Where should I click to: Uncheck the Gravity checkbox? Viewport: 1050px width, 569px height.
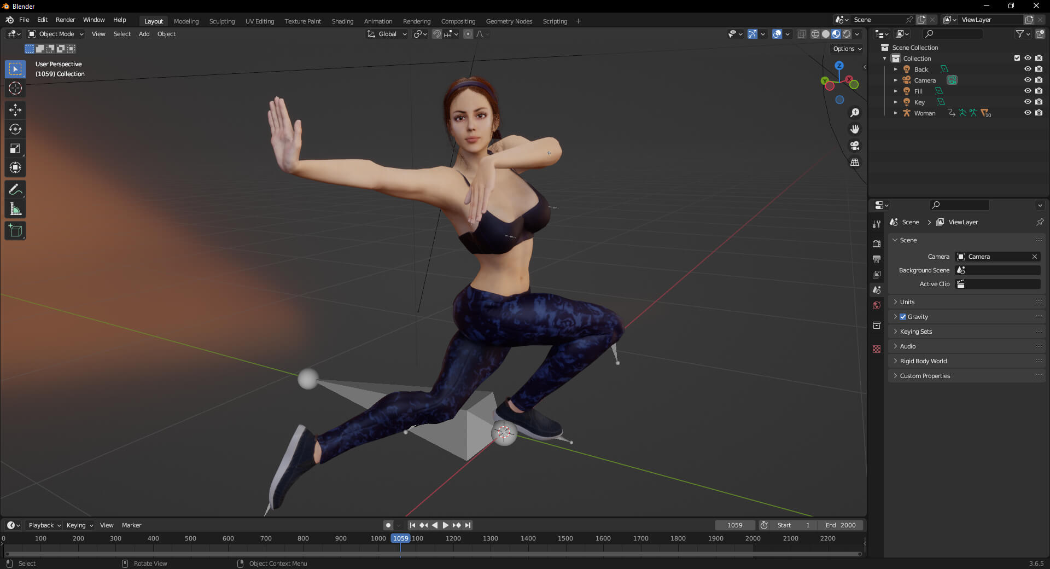tap(903, 317)
